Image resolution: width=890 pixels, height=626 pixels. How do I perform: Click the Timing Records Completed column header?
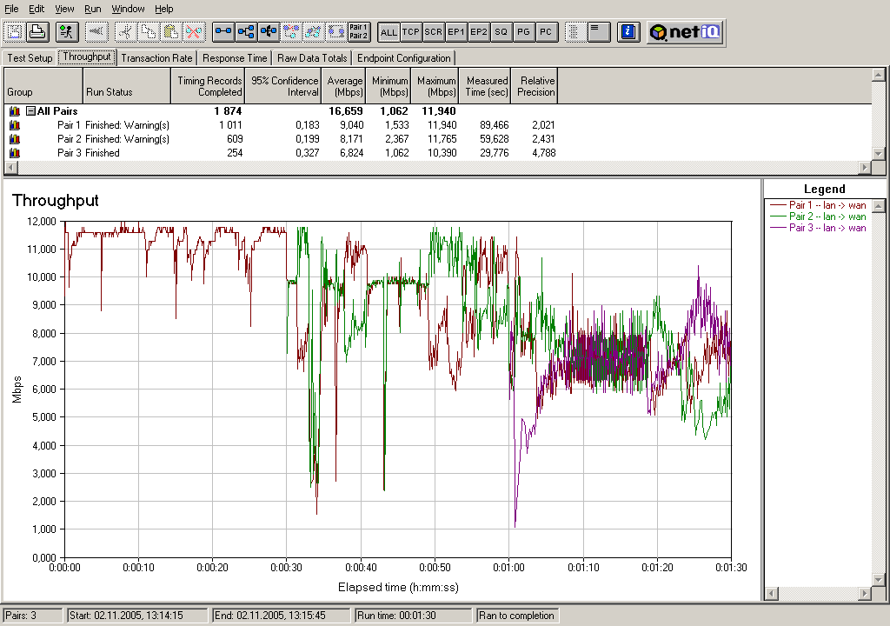pos(208,86)
